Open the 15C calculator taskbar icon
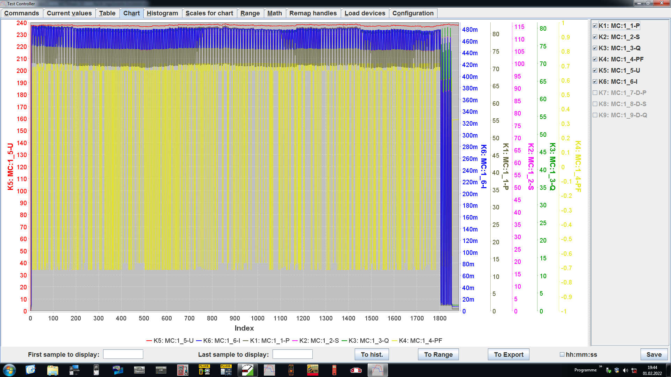Viewport: 671px width, 377px height. click(161, 370)
